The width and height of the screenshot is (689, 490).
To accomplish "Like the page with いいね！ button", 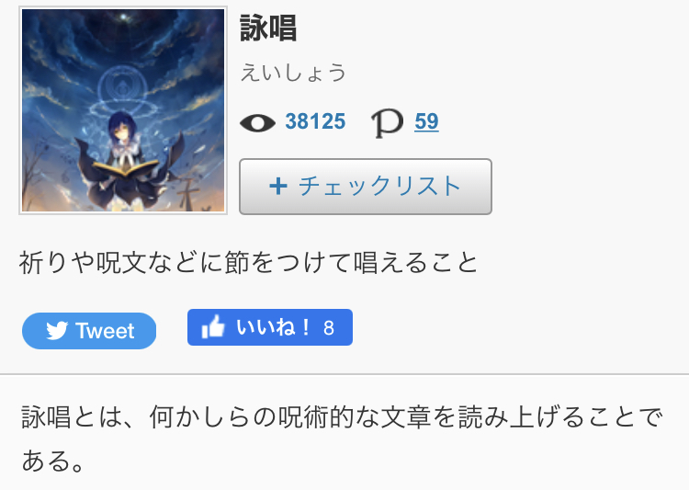I will coord(270,327).
